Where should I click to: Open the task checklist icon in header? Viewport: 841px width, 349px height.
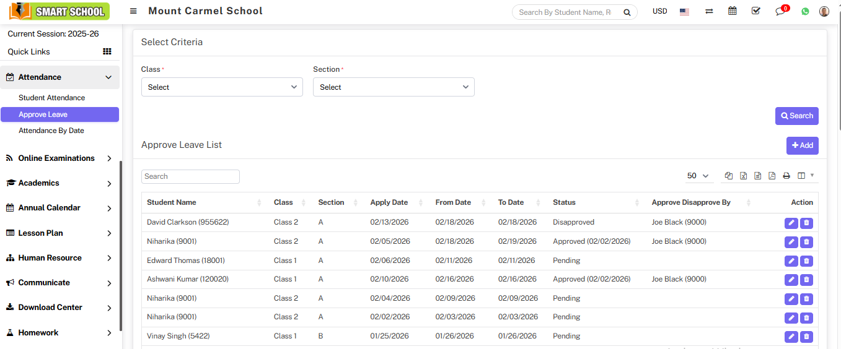pos(756,11)
